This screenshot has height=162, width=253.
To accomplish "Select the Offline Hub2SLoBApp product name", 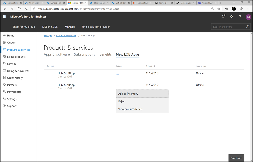I will click(66, 85).
